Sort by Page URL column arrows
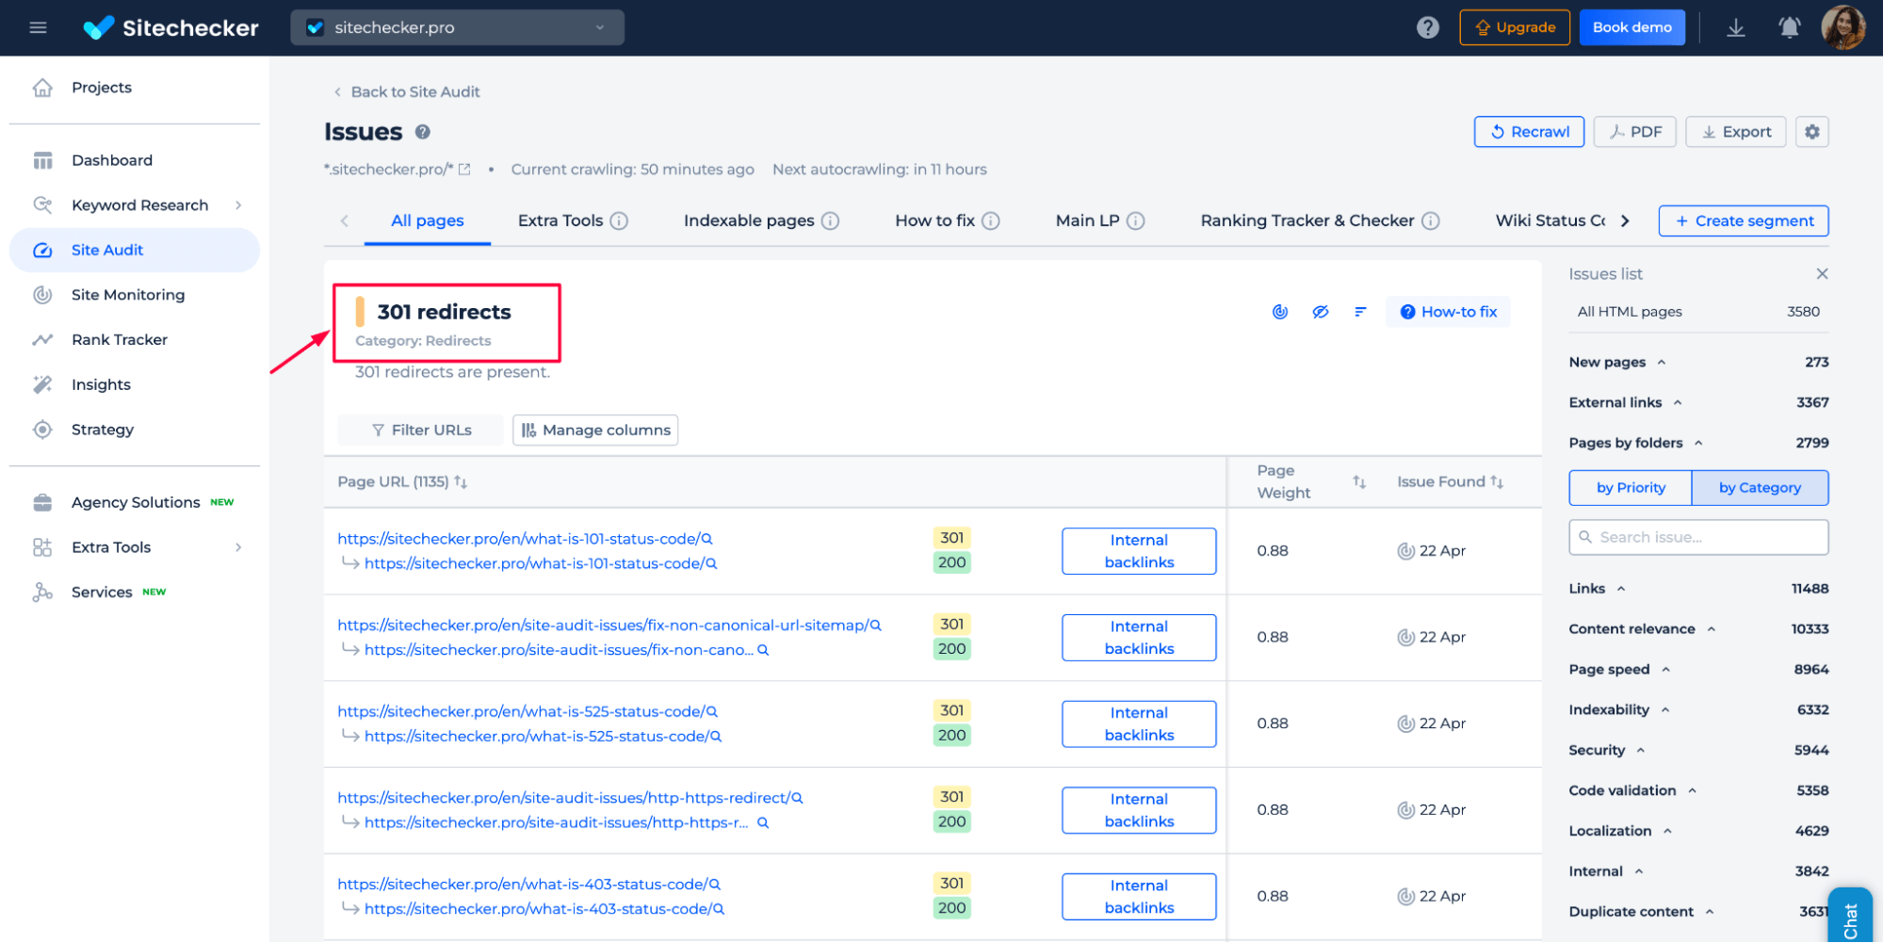1883x943 pixels. tap(461, 481)
